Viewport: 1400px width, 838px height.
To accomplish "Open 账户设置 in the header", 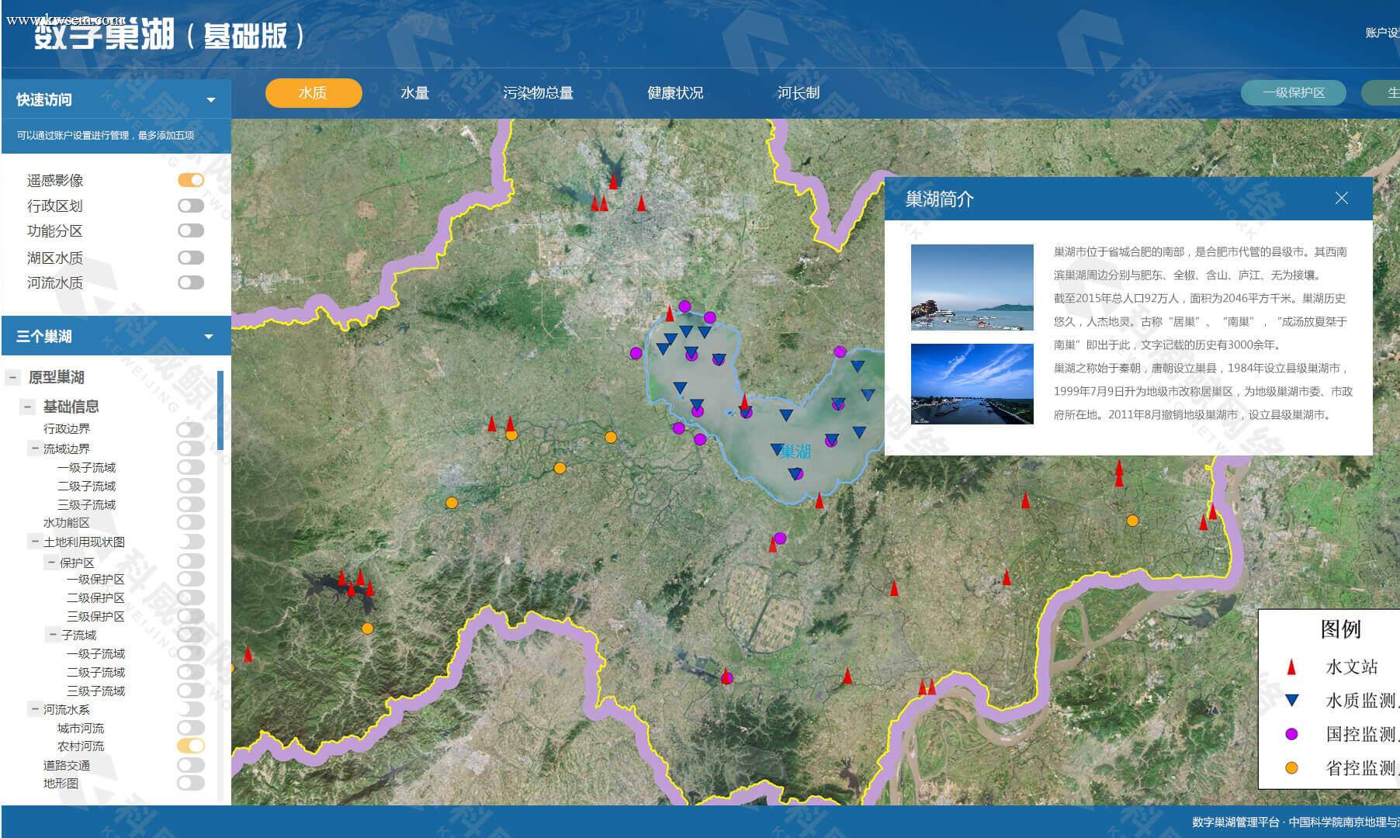I will (x=1382, y=33).
